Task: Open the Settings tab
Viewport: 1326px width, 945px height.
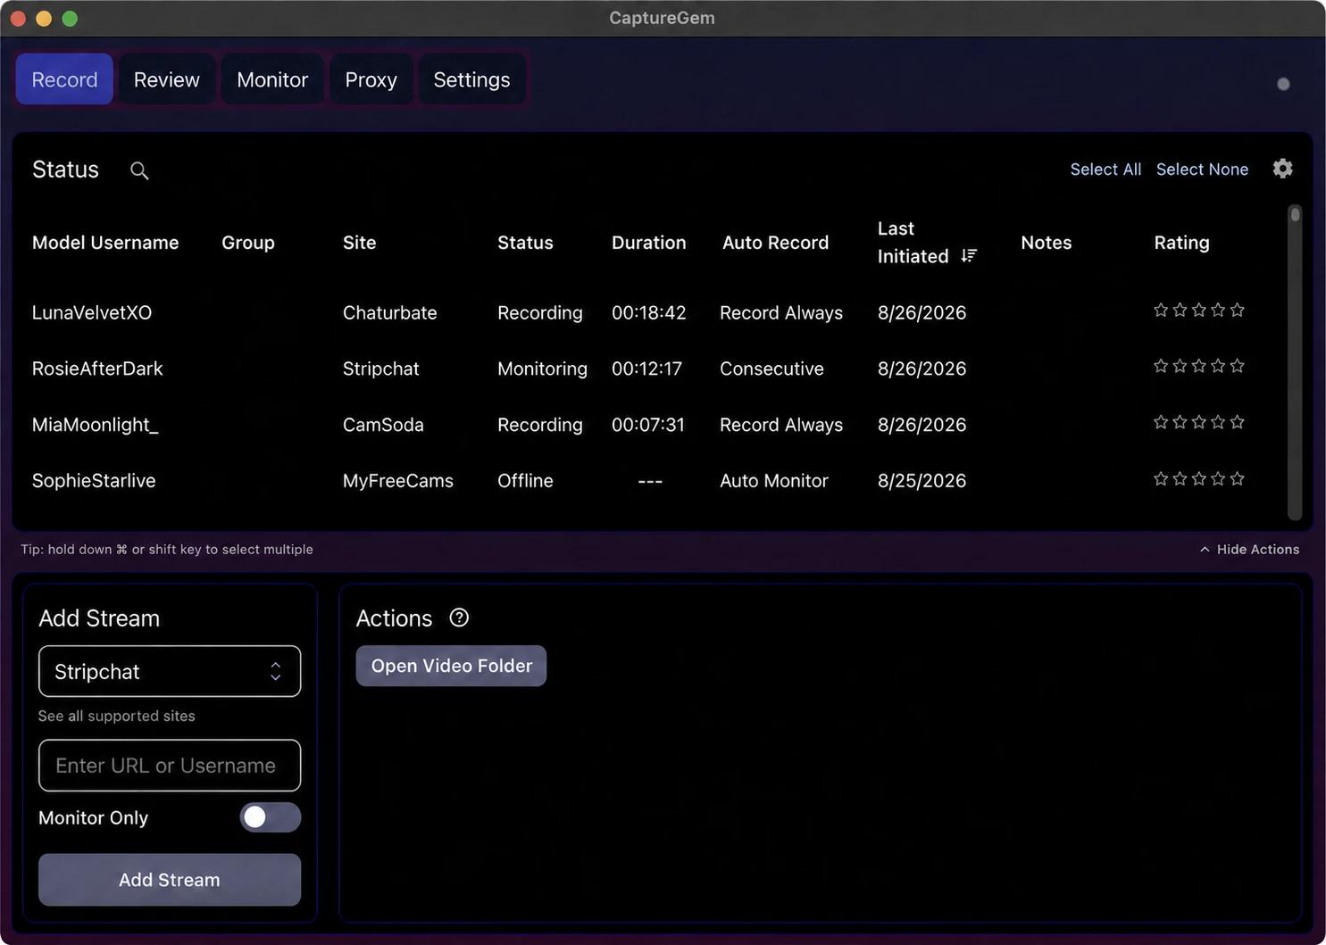Action: [471, 79]
